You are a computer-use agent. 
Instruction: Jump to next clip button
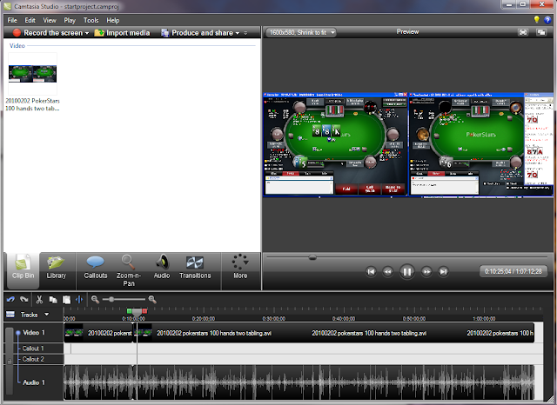click(x=443, y=272)
